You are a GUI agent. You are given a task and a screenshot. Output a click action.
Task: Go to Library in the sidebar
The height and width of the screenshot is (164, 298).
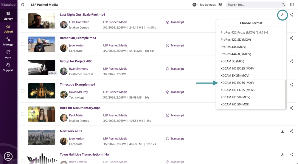pos(8,16)
